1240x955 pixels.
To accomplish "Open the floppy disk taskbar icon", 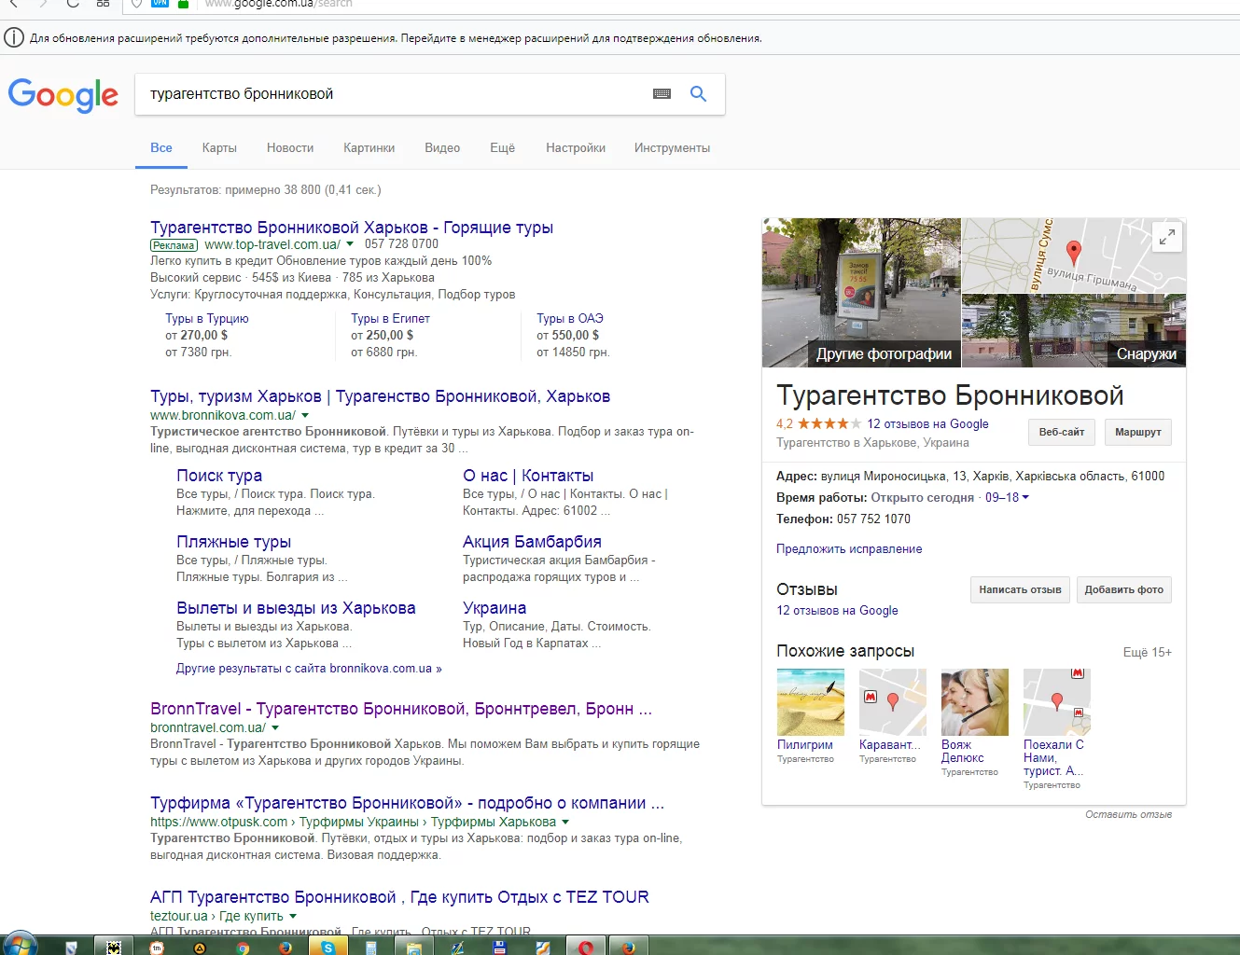I will (x=499, y=948).
